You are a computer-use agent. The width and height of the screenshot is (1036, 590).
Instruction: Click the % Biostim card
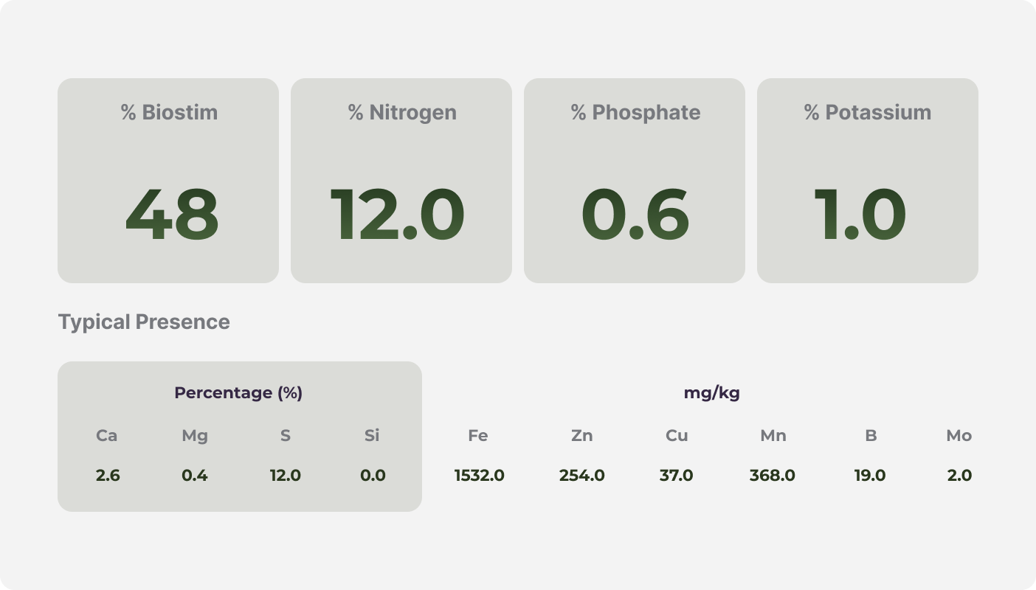coord(168,181)
